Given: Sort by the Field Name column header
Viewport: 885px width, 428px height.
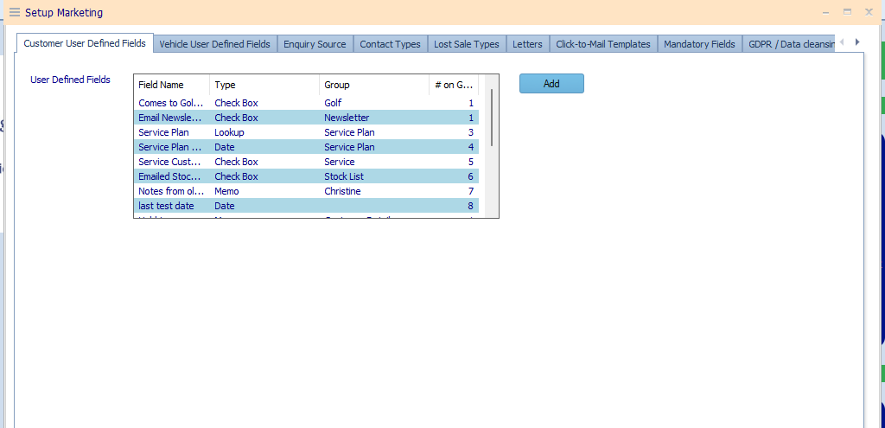Looking at the screenshot, I should [172, 85].
